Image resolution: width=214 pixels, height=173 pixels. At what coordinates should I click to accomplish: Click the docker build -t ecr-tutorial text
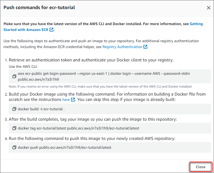coord(41,109)
